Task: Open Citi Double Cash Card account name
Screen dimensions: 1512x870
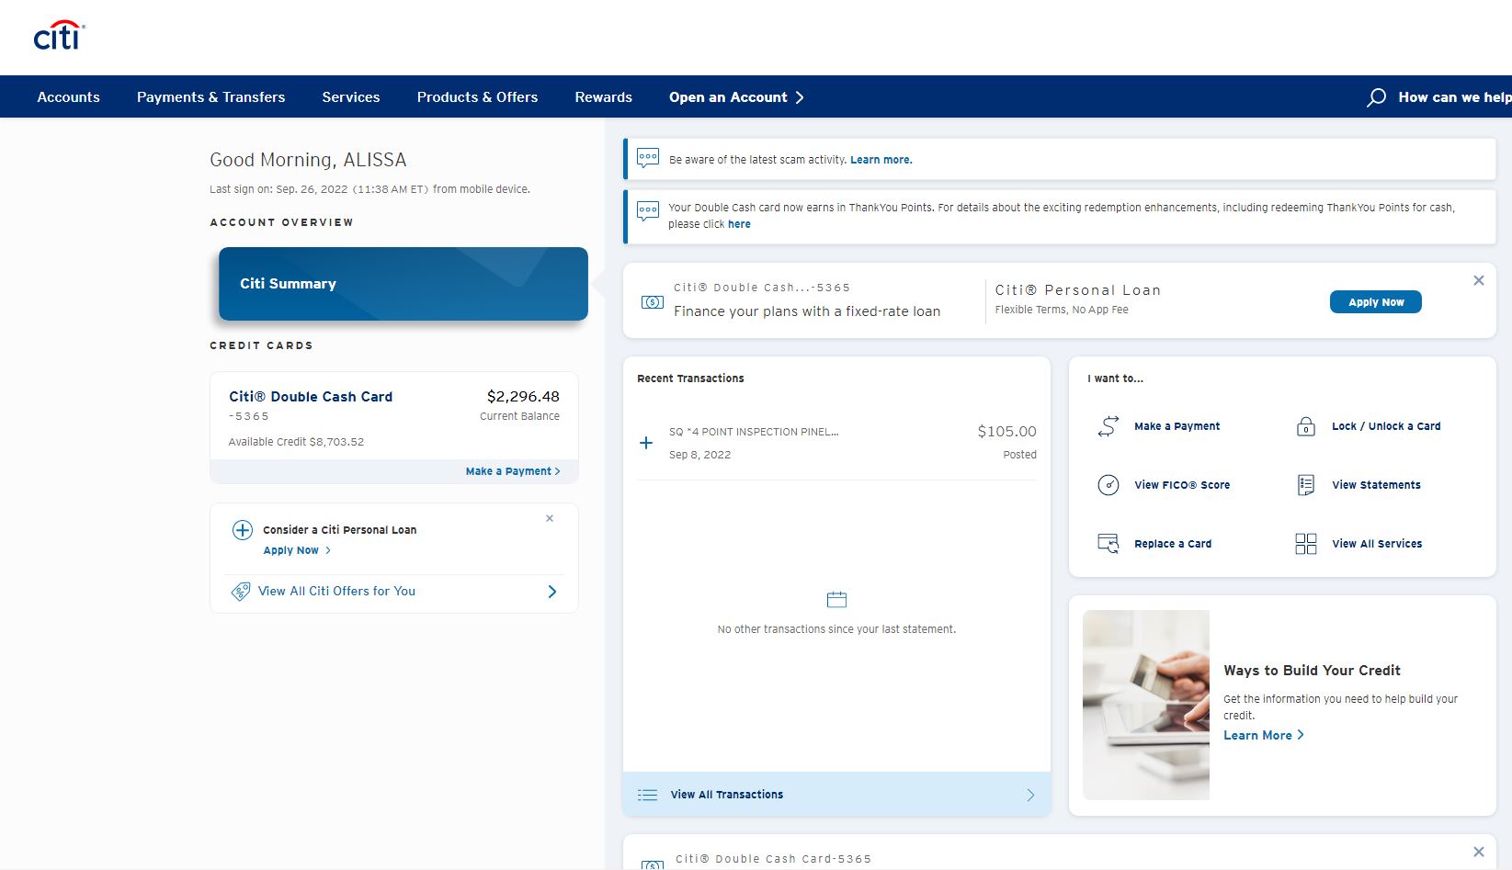Action: pos(311,397)
